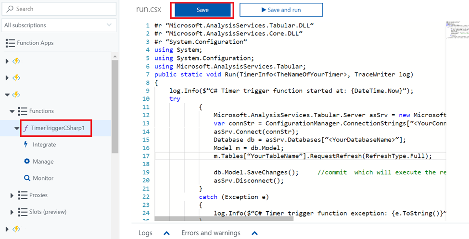Click the second function app lightning icon

16,78
